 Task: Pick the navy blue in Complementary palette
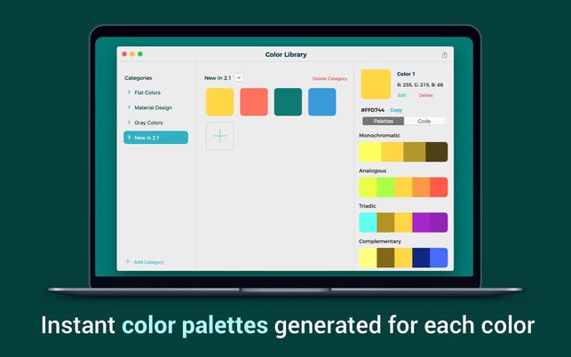[421, 258]
